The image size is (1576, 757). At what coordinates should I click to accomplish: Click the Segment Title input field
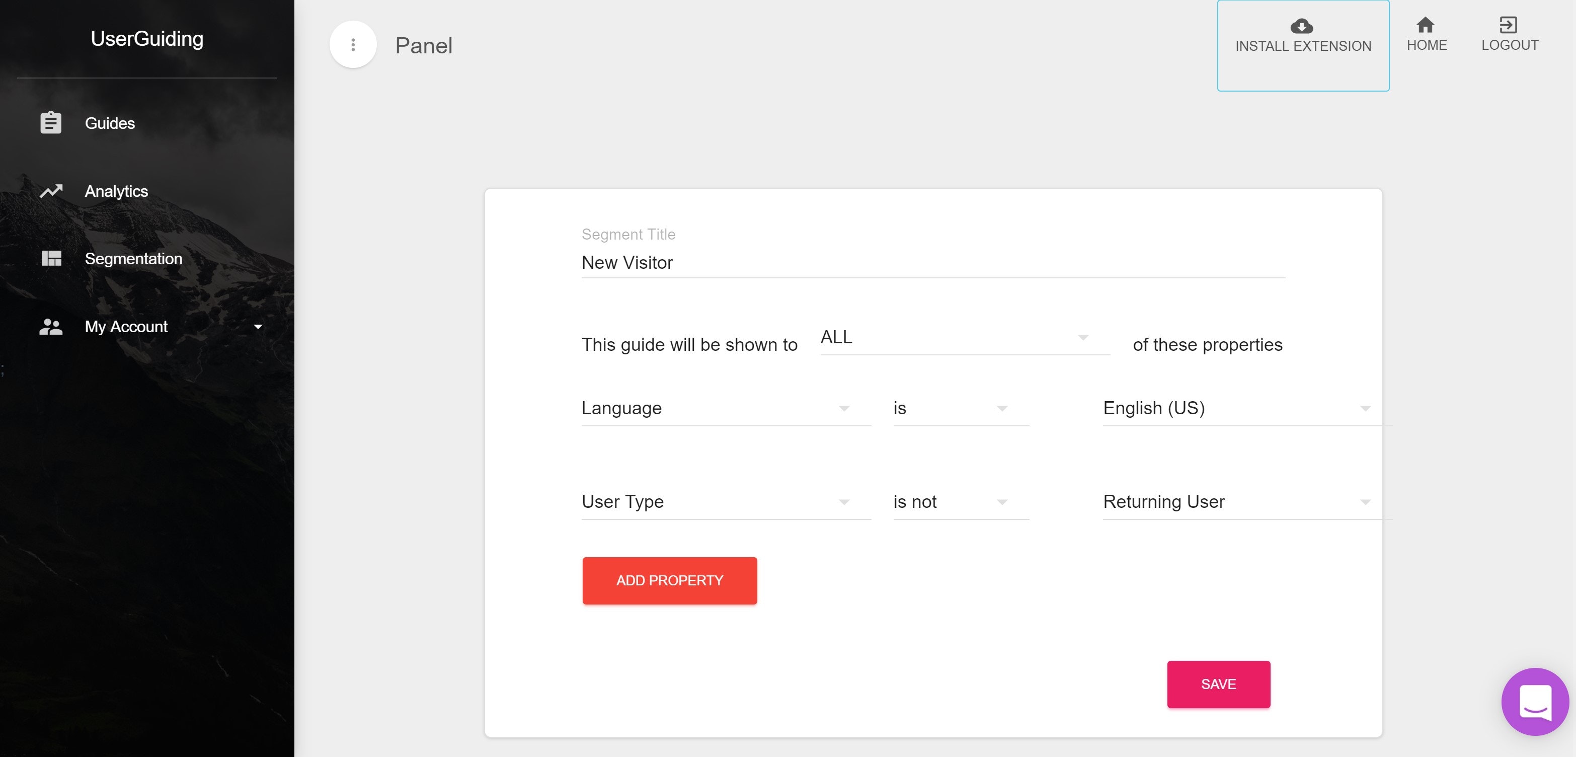click(932, 263)
